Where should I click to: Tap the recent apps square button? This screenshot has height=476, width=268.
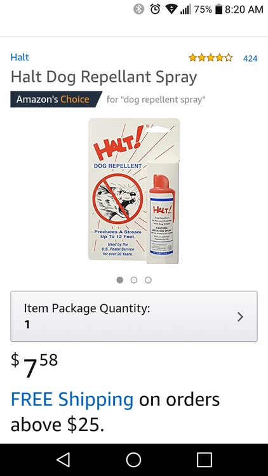tap(204, 459)
